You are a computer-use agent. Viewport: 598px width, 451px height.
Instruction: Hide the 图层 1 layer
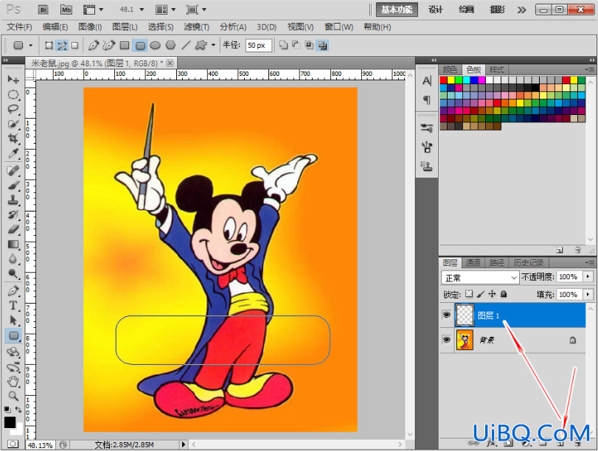(x=446, y=315)
